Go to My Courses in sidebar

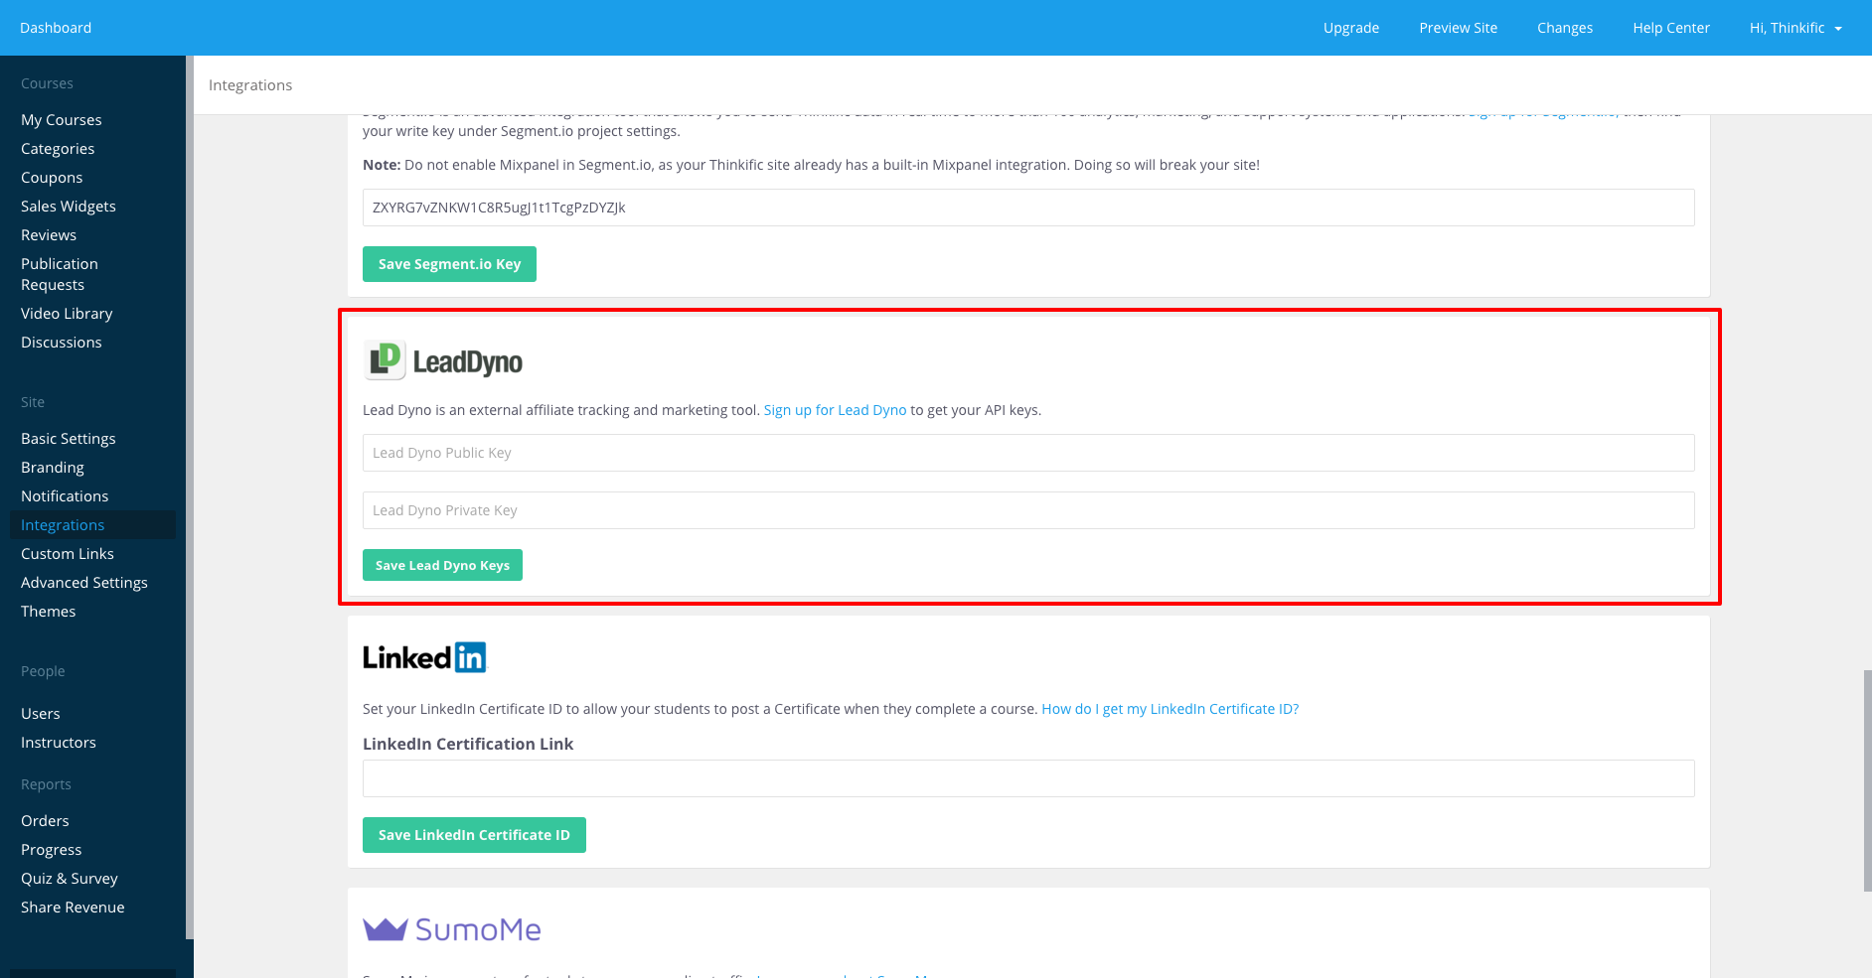coord(62,120)
